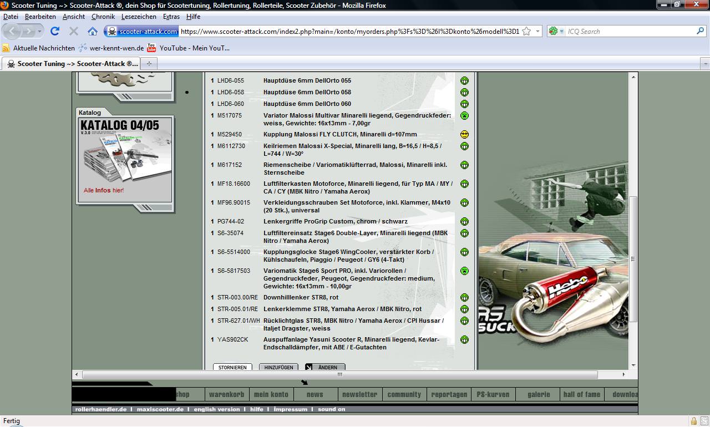Open the hall of fame navigation item

point(582,394)
